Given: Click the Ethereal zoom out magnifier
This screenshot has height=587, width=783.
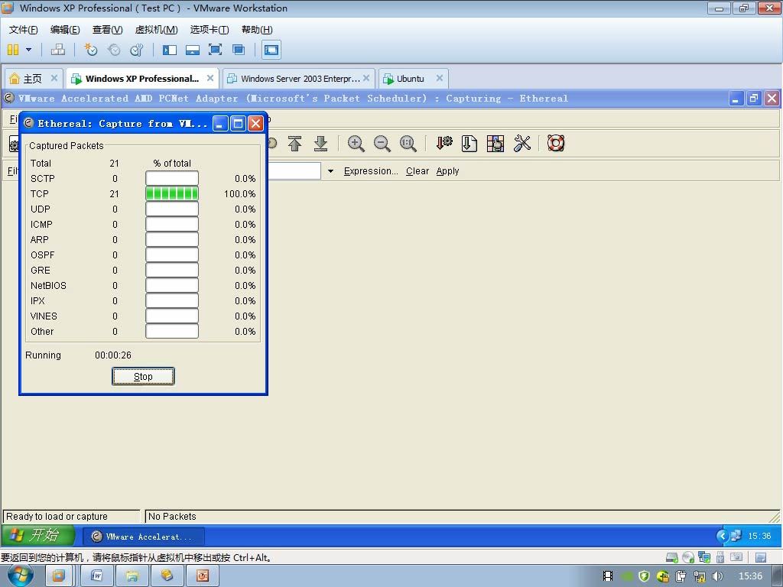Looking at the screenshot, I should click(x=382, y=144).
